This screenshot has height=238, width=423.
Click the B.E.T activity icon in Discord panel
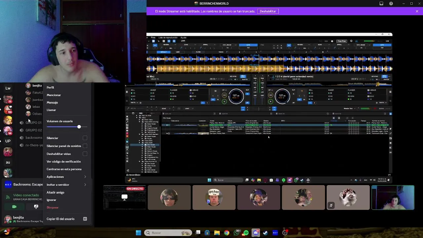coord(8,185)
